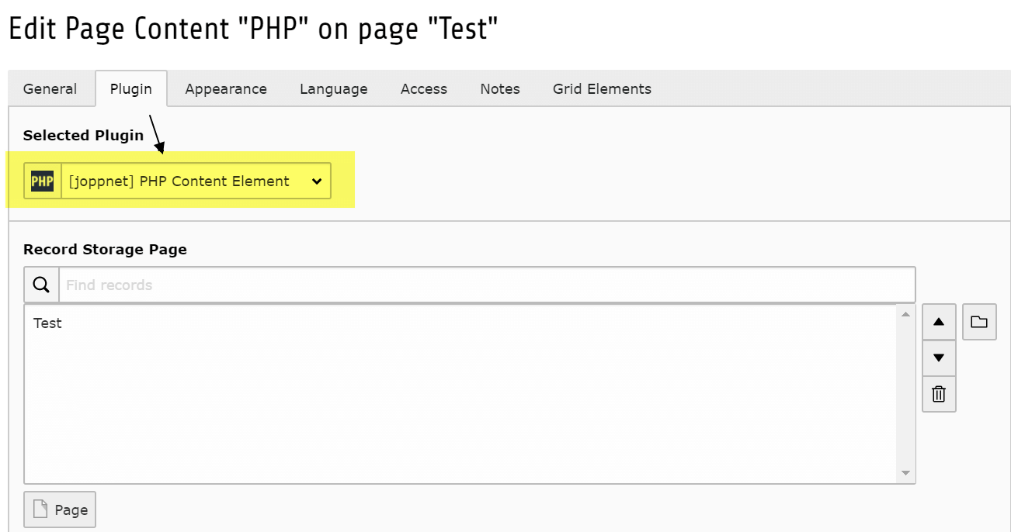Click the search magnifier icon
1011x532 pixels.
point(42,285)
